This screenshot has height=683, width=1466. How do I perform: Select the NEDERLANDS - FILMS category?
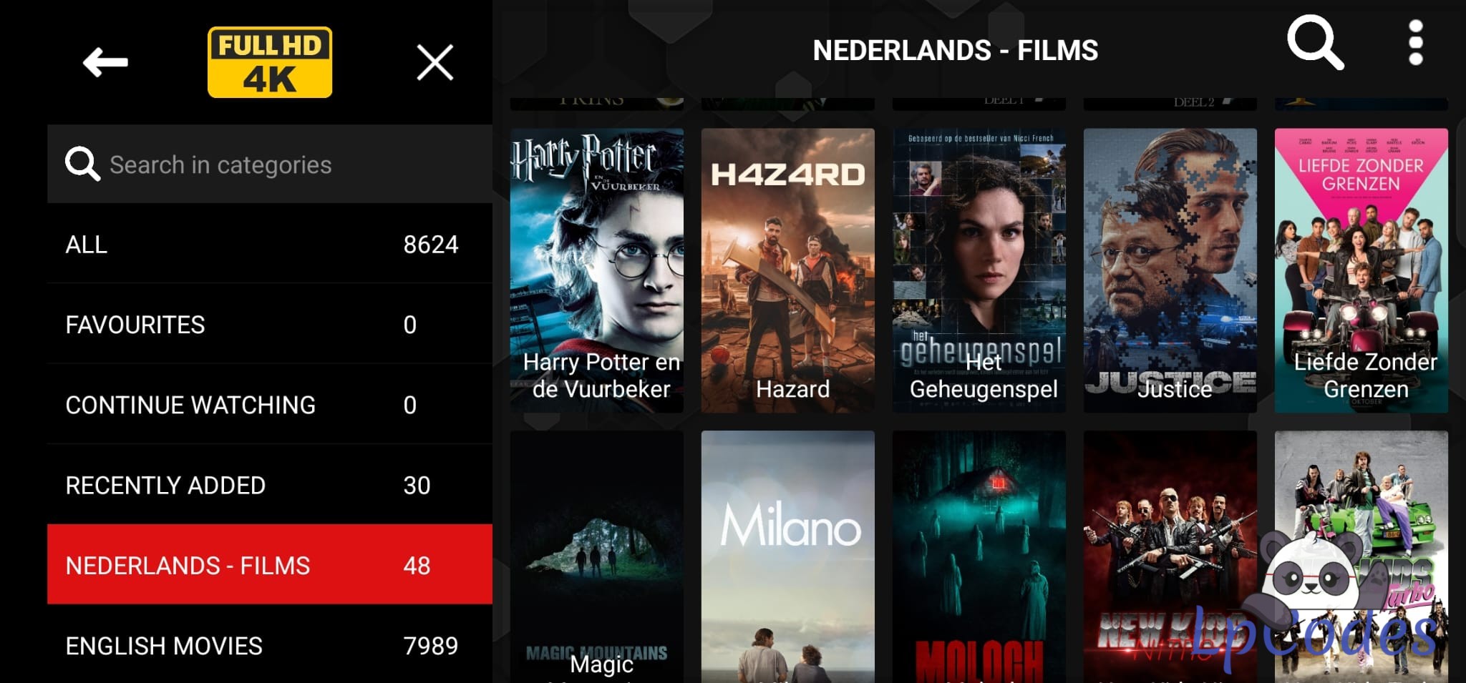pyautogui.click(x=270, y=565)
